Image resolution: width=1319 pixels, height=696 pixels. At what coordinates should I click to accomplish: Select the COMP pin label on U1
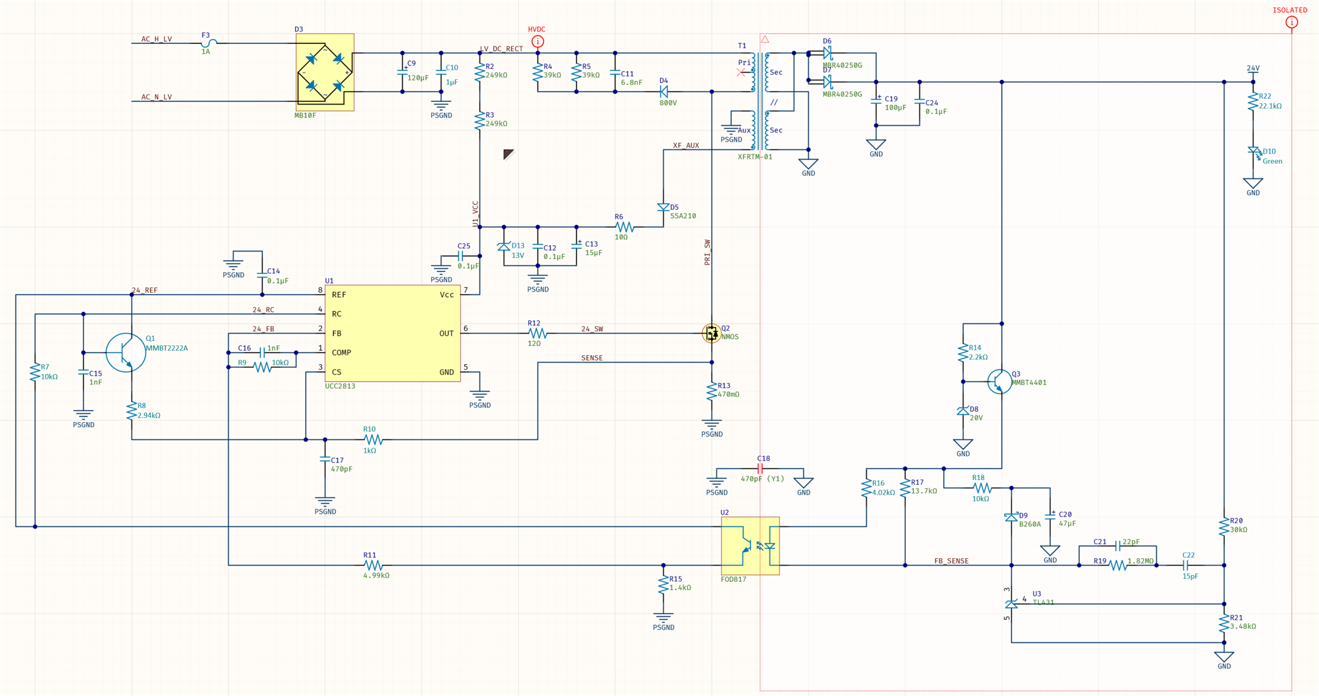click(x=342, y=352)
